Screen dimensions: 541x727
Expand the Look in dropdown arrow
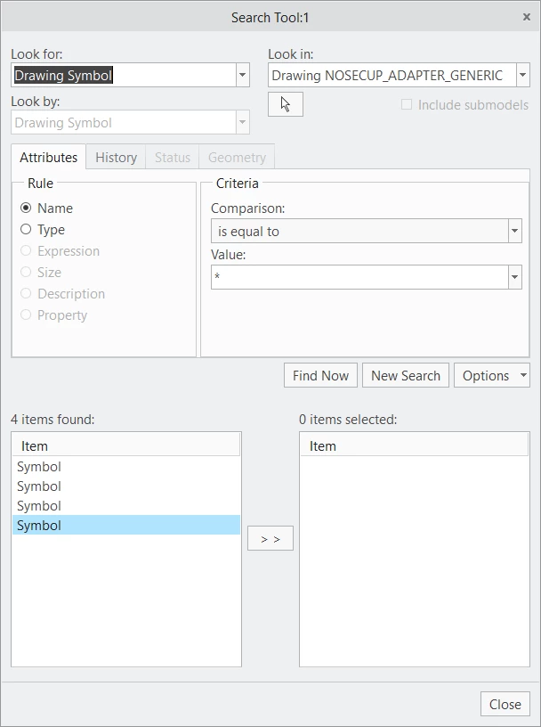coord(523,75)
